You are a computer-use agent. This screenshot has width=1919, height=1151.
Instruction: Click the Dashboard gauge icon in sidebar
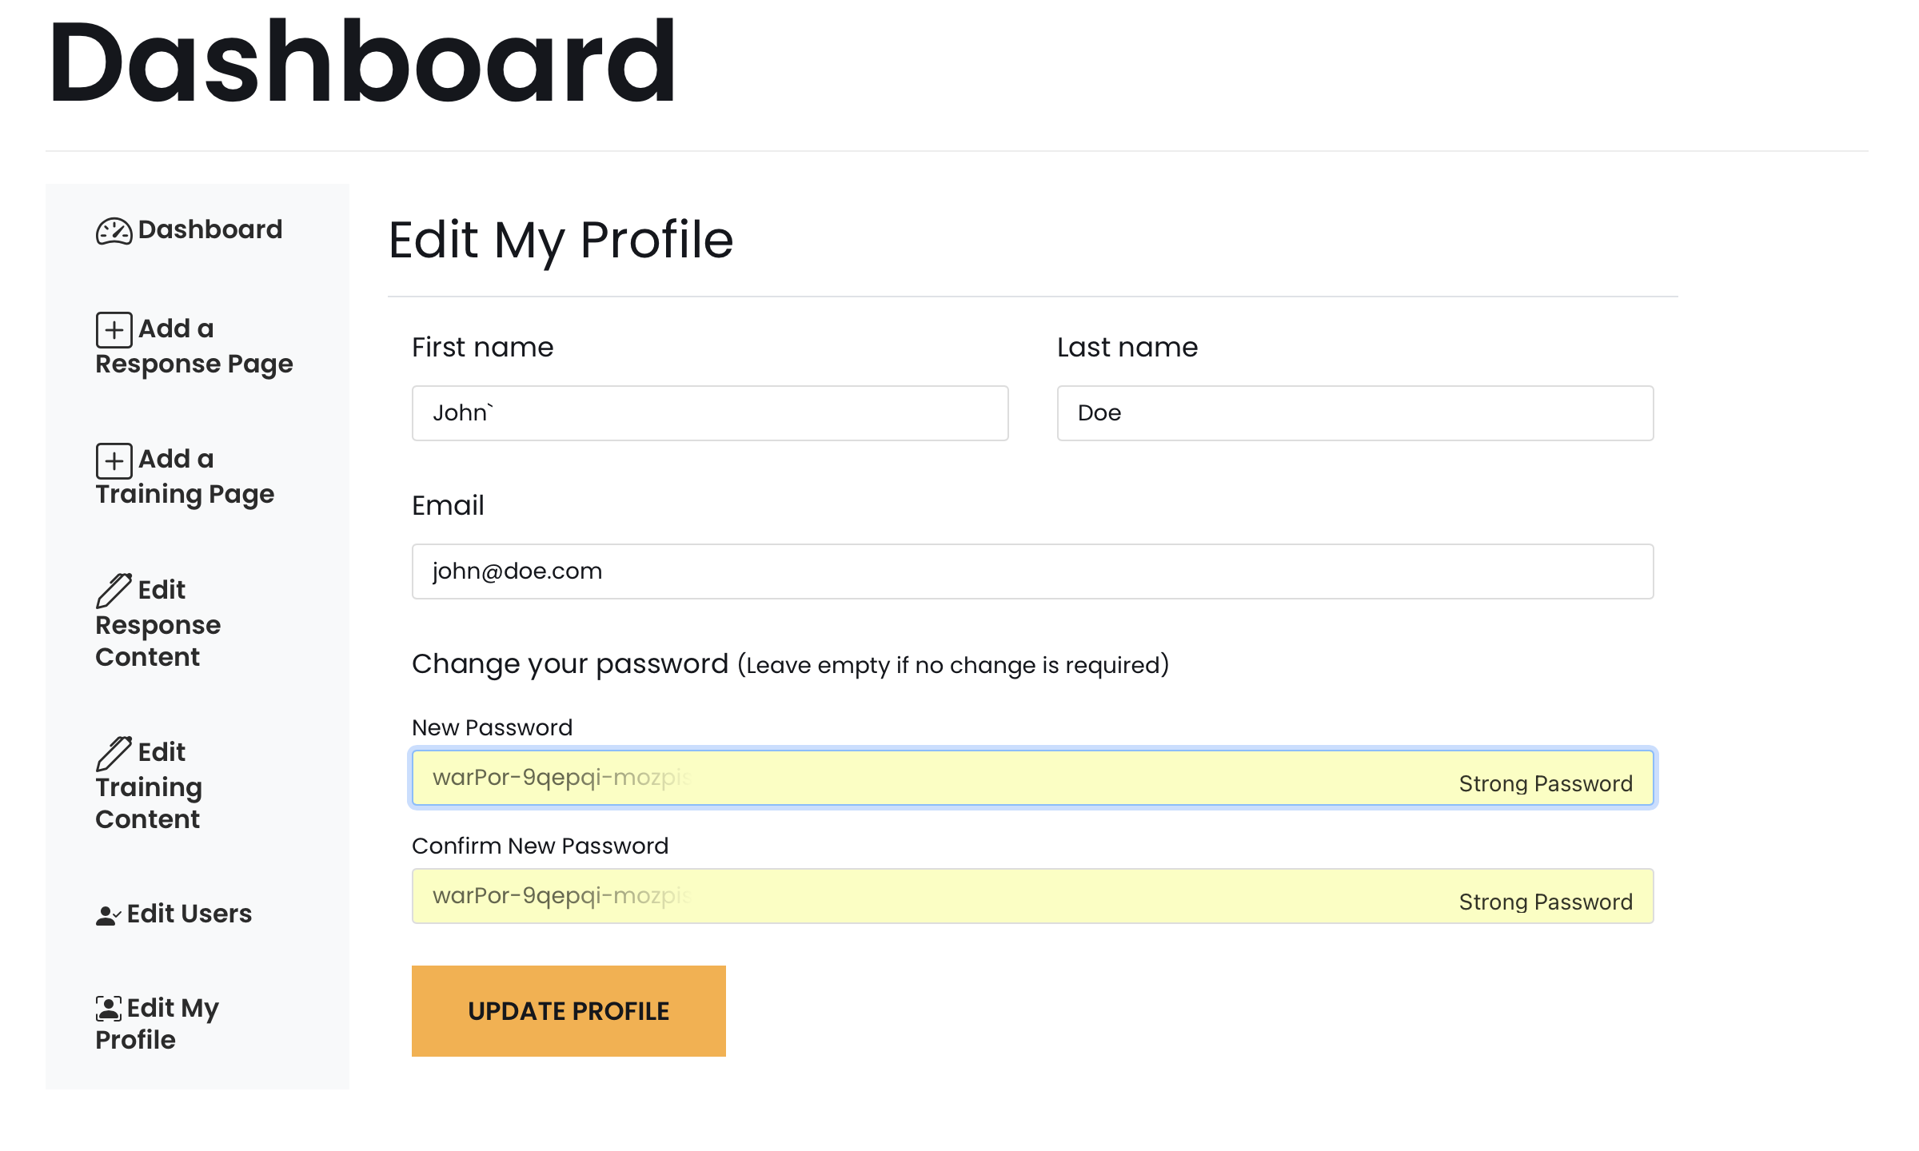pyautogui.click(x=114, y=232)
